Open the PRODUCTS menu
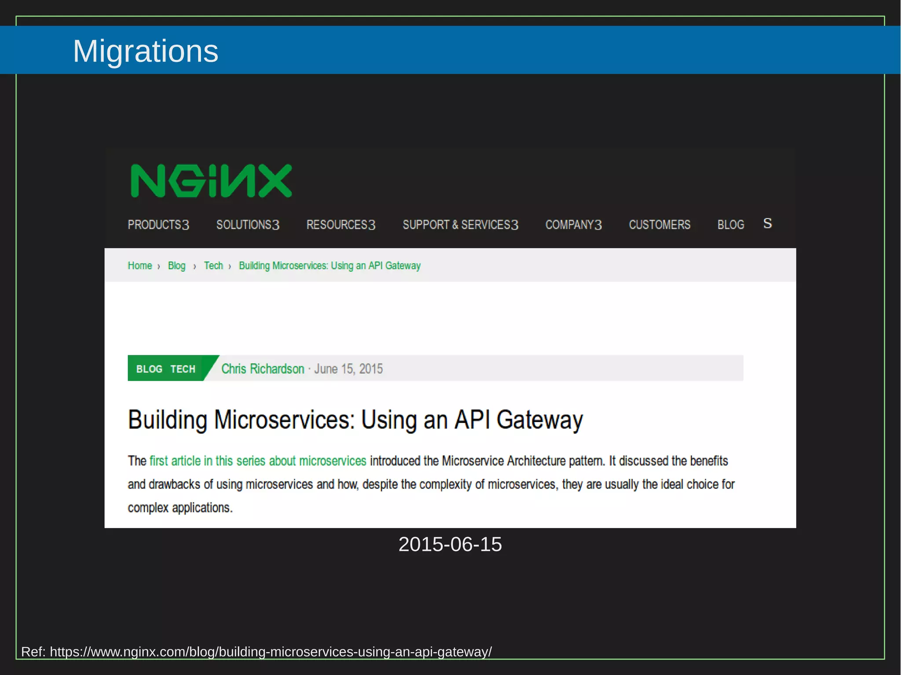Screen dimensions: 901x675 tap(158, 225)
